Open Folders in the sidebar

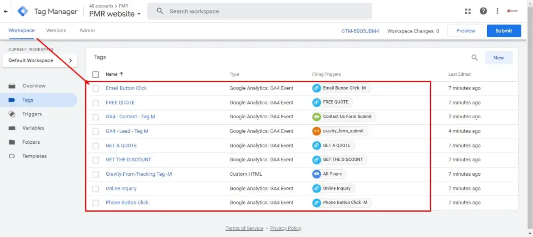tap(31, 142)
